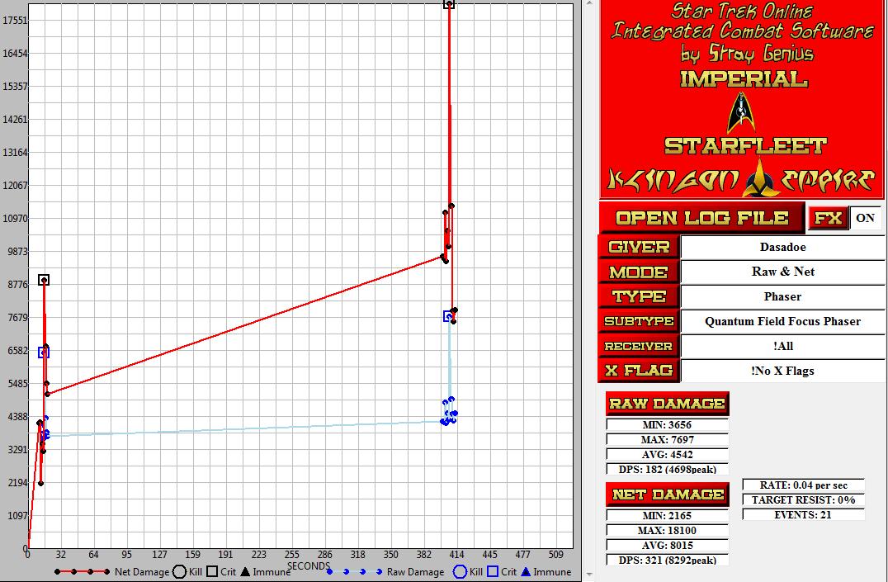Screen dimensions: 888x582
Task: Click the STARFLEET title text
Action: [x=745, y=145]
